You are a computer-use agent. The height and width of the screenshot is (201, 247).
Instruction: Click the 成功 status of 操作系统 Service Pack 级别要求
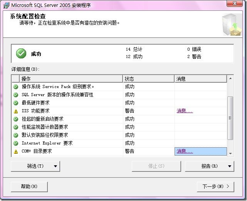coord(129,86)
